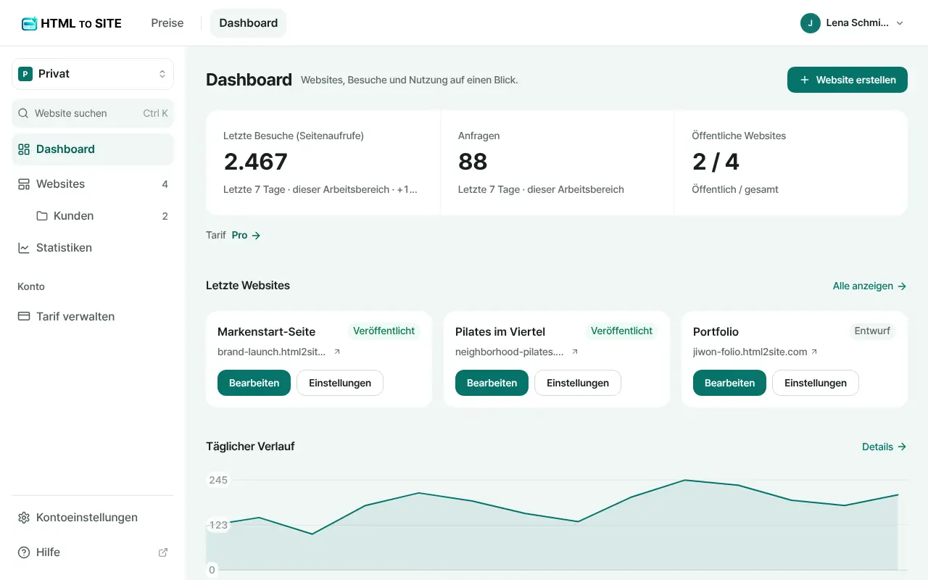The height and width of the screenshot is (580, 928).
Task: Open the user menu chevron next to Lena Schmi...
Action: [x=900, y=23]
